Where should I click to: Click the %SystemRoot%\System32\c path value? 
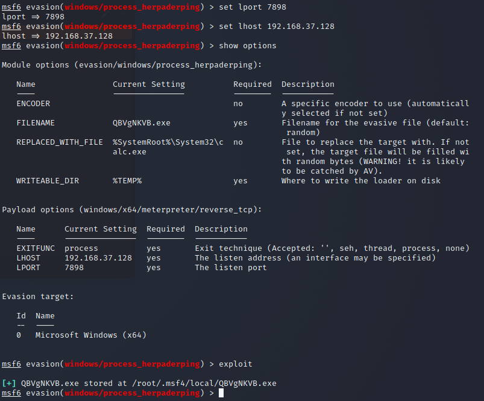point(168,142)
